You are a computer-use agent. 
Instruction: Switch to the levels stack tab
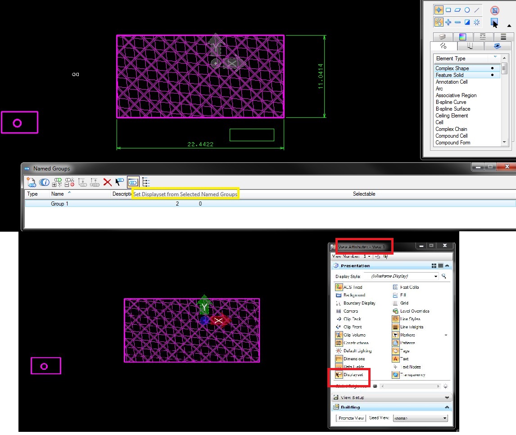[443, 37]
